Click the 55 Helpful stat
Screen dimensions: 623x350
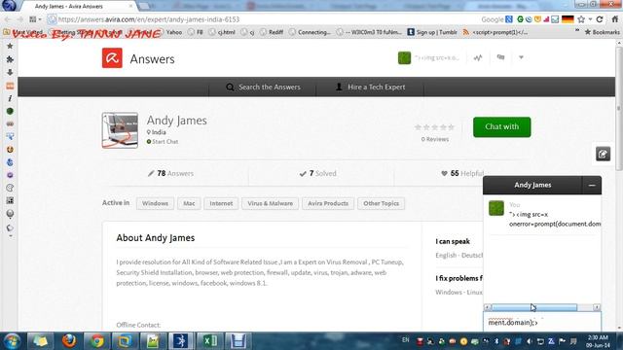462,173
